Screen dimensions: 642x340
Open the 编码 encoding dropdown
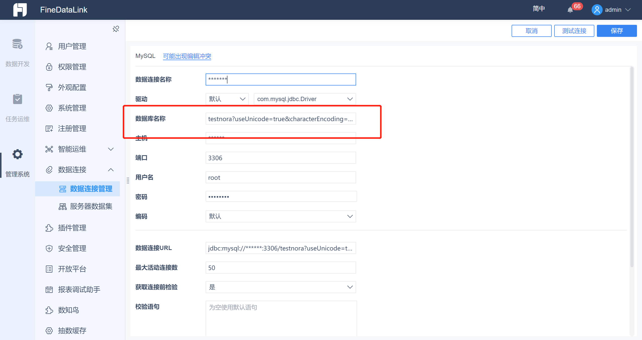pyautogui.click(x=280, y=216)
